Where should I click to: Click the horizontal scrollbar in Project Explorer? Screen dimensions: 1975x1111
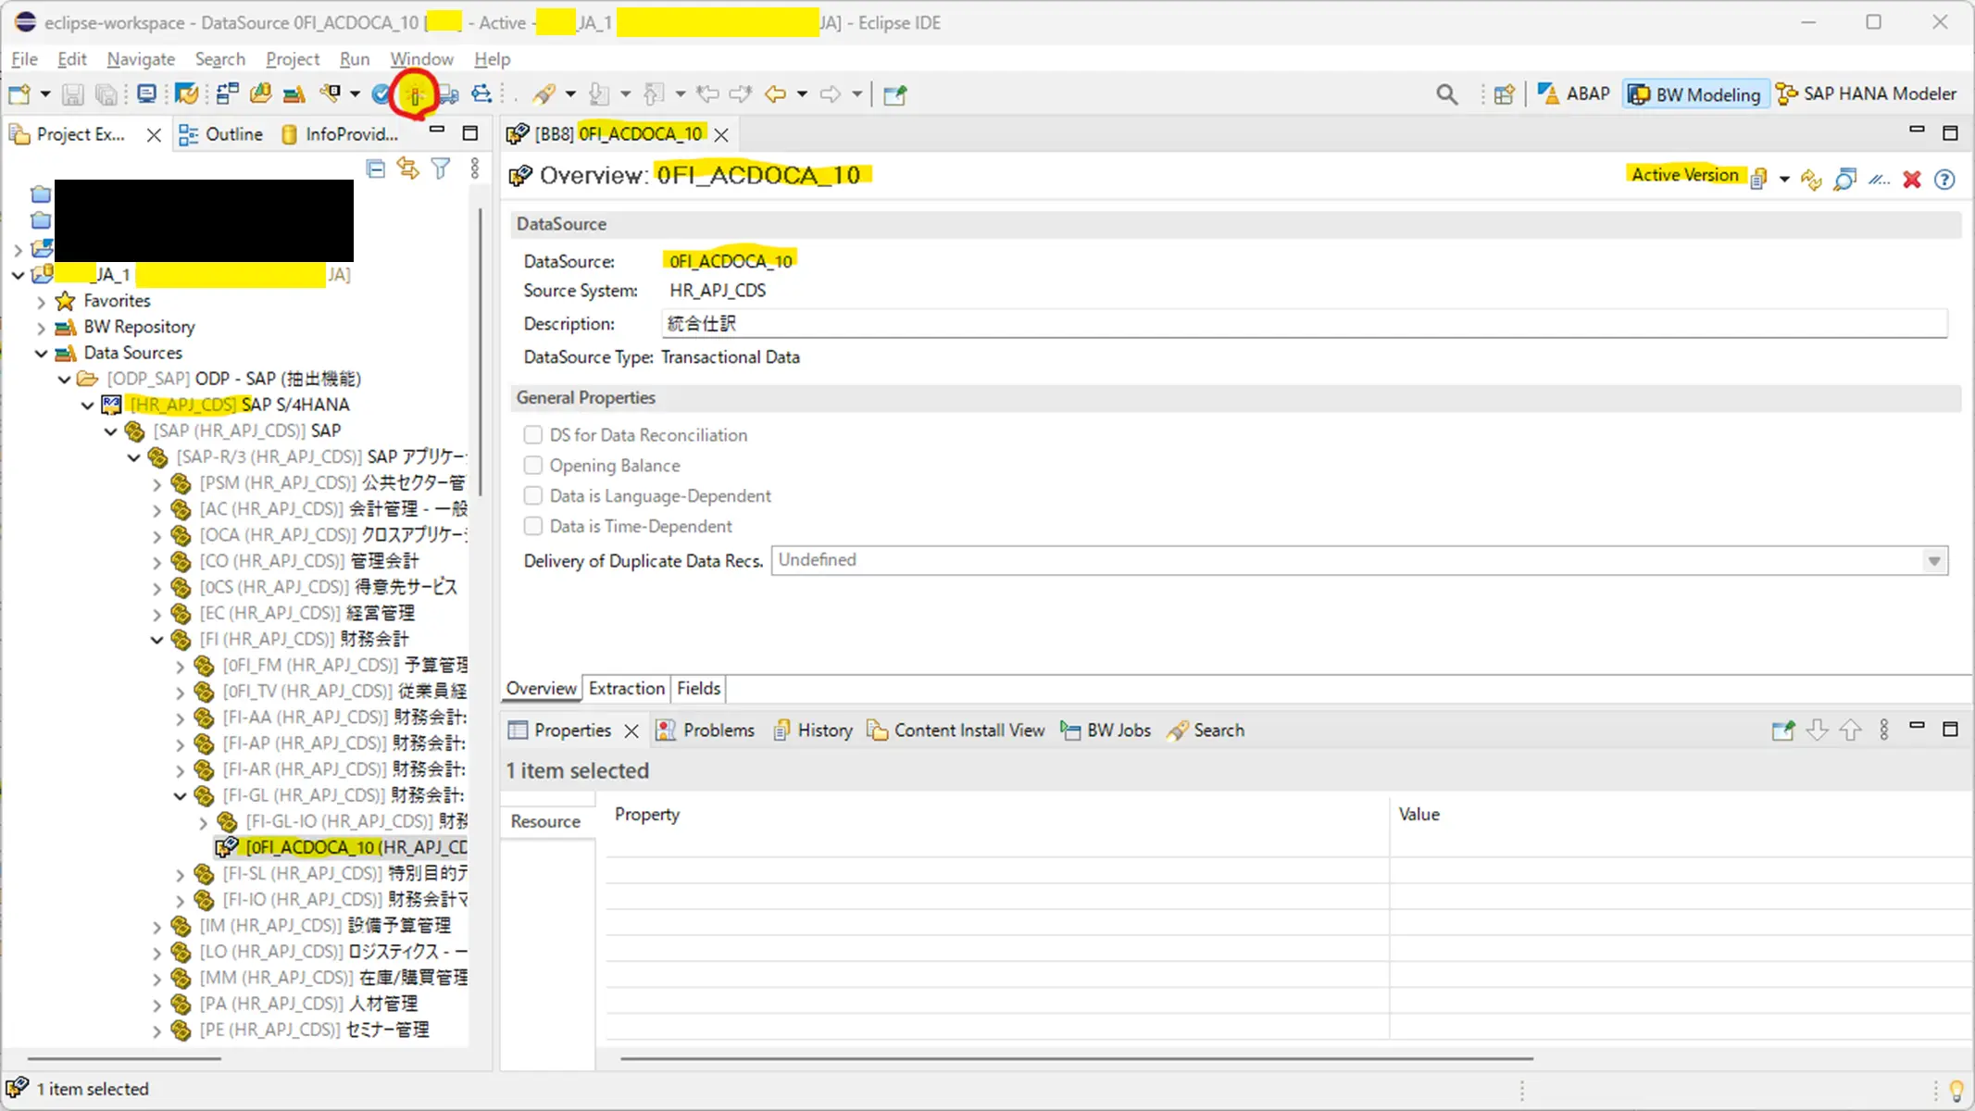(124, 1058)
